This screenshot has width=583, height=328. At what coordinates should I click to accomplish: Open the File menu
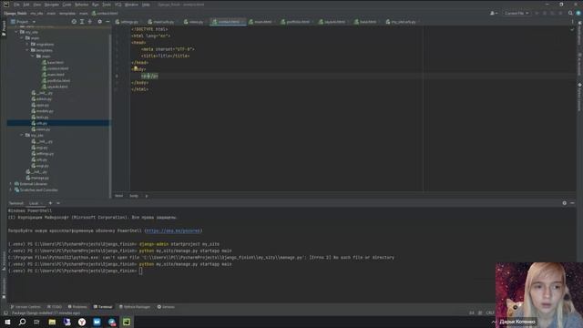16,5
